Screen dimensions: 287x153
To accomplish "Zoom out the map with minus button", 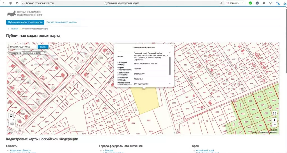I will click(x=274, y=125).
